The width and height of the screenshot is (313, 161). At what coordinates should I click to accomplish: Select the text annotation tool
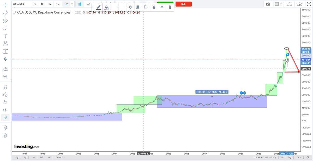5,36
